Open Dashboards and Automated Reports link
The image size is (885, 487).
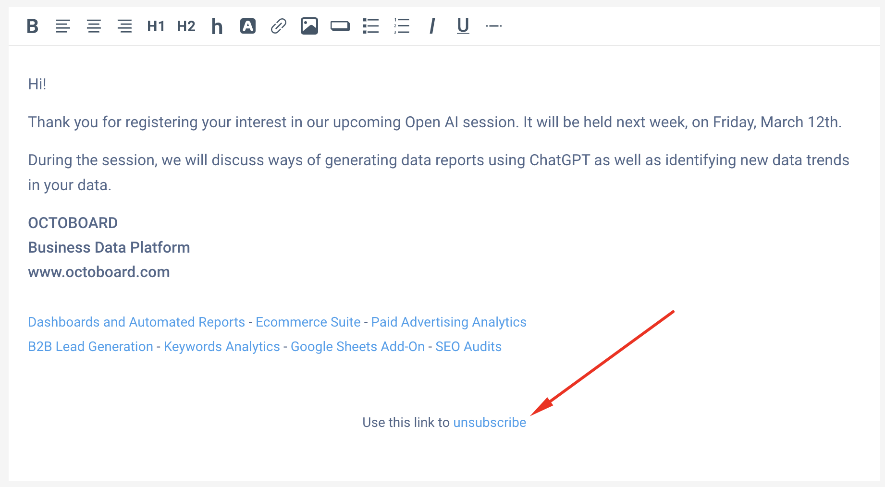(x=136, y=322)
